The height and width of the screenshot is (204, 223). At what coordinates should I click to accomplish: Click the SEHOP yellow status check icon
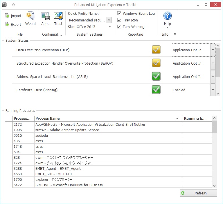coord(156,63)
